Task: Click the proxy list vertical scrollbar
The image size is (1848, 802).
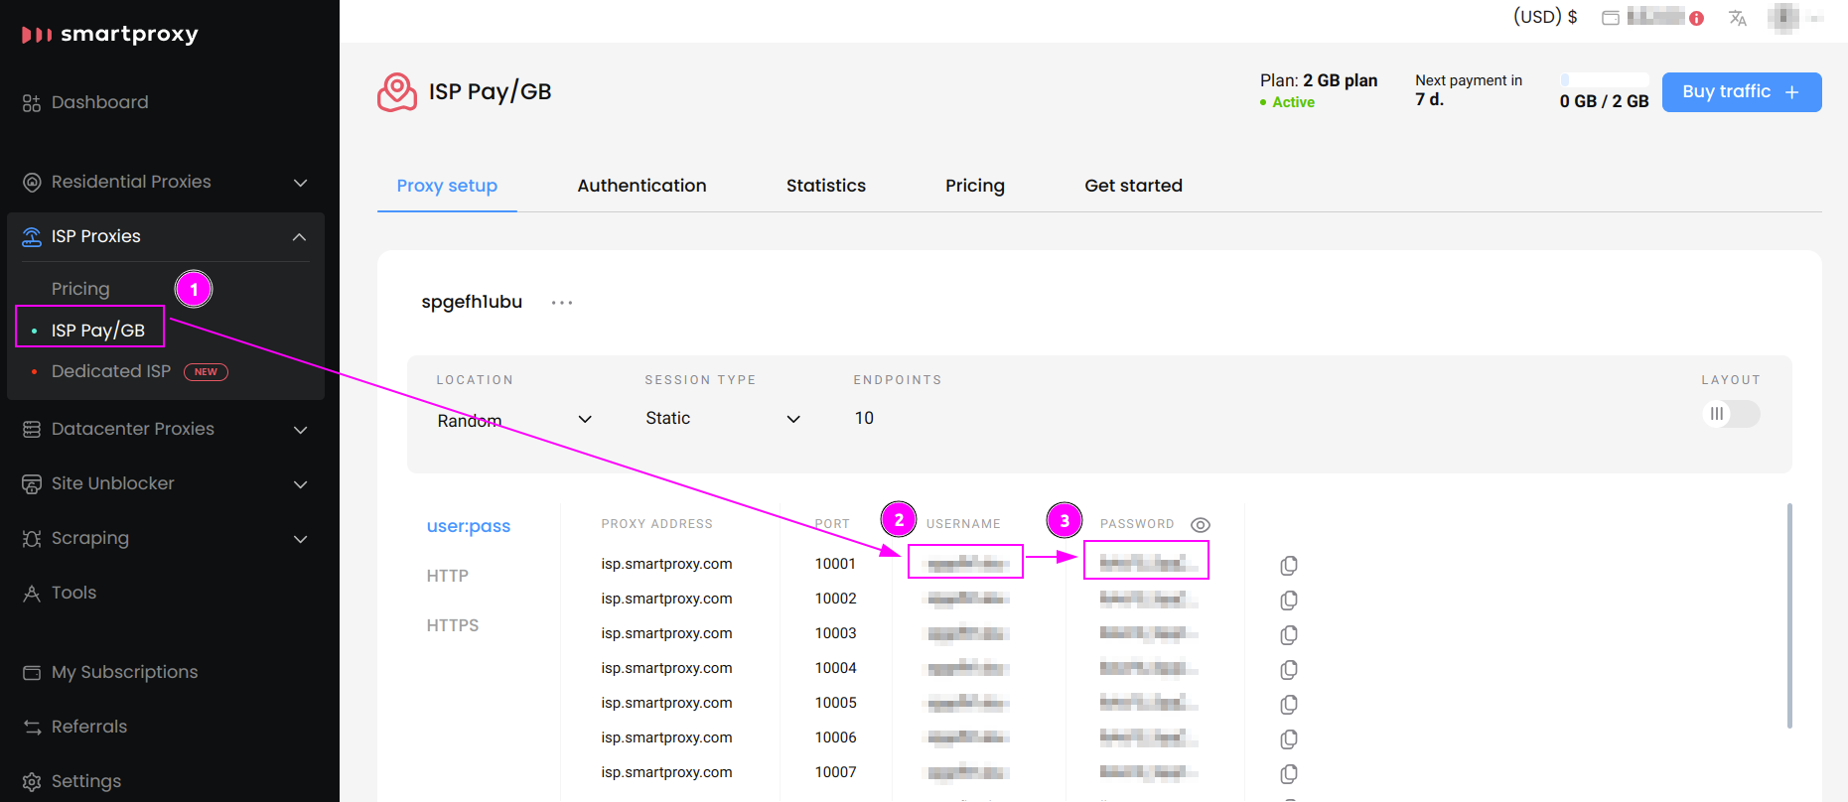Action: pos(1789,615)
